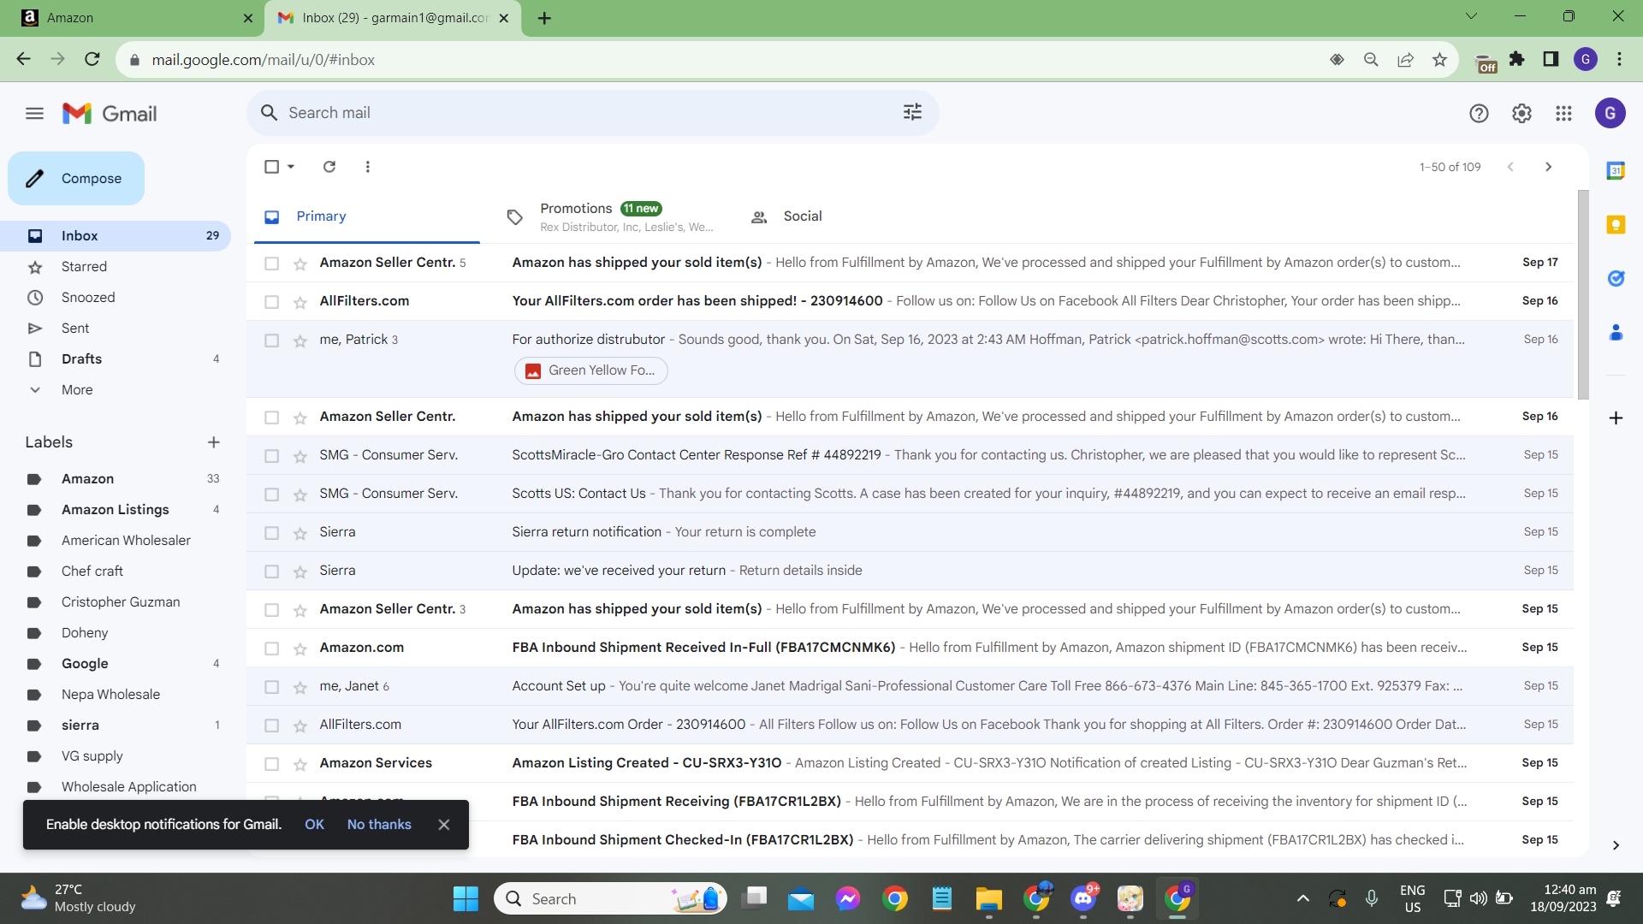The height and width of the screenshot is (924, 1643).
Task: Bookmark this page with the star icon
Action: [x=1439, y=59]
